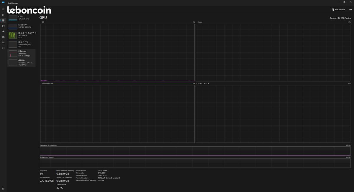Viewport: 354px width, 192px height.
Task: Open the hamburger navigation menu
Action: [3, 9]
